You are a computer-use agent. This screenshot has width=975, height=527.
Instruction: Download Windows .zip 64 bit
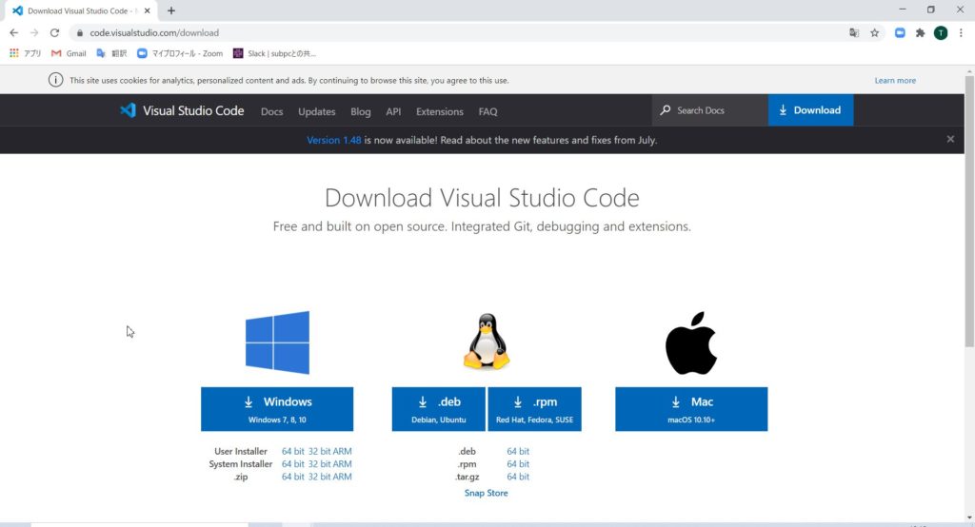pos(293,477)
